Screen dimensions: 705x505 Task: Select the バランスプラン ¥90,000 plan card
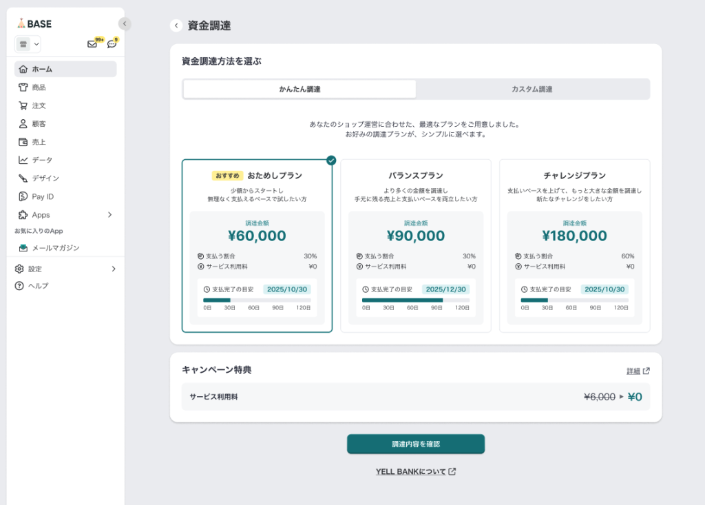[x=416, y=246]
